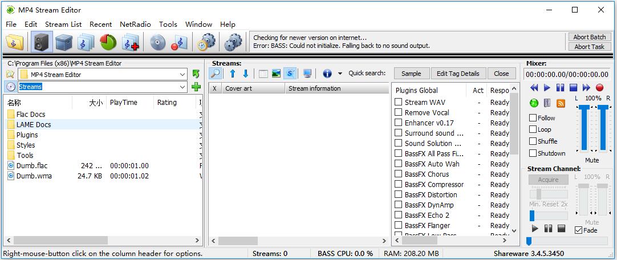
Task: Open the Recent menu
Action: pyautogui.click(x=101, y=24)
